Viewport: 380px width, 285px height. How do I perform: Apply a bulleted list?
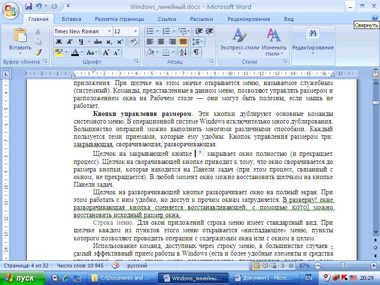(150, 31)
